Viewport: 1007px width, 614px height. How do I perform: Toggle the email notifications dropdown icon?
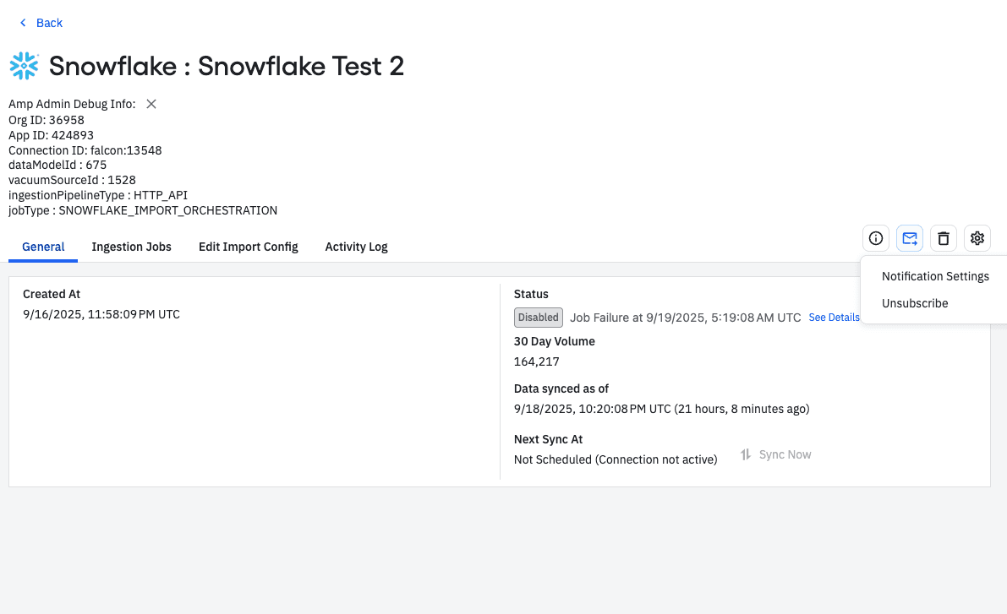(910, 238)
